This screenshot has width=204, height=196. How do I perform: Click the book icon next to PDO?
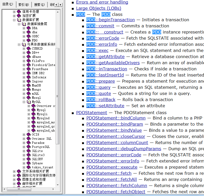(29, 40)
